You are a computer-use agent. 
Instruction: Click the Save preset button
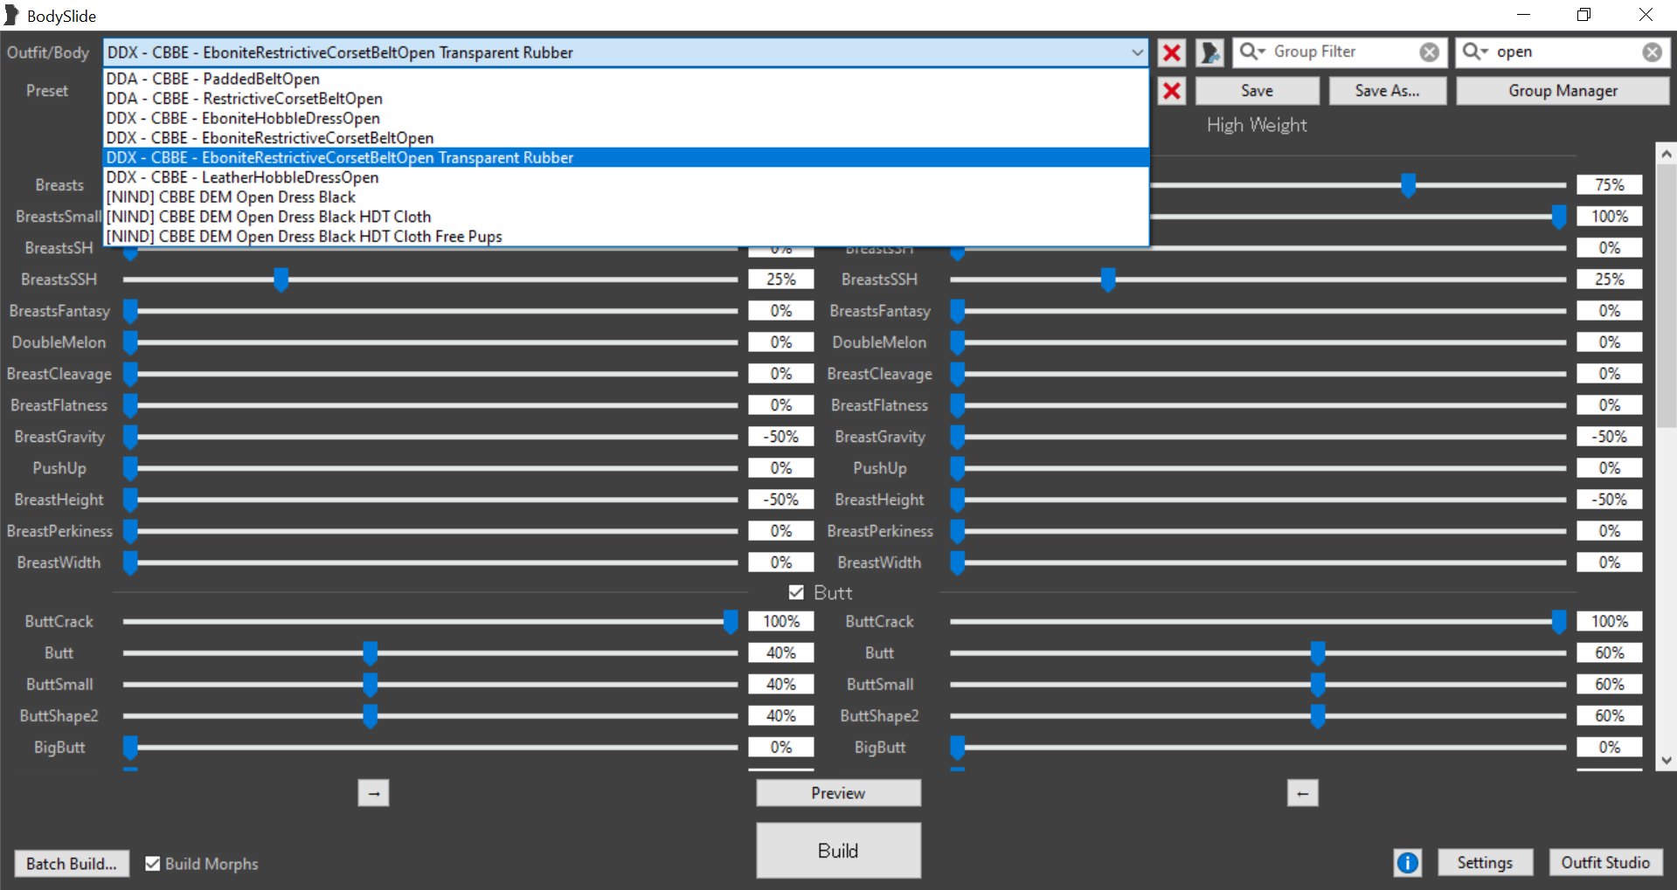tap(1257, 91)
